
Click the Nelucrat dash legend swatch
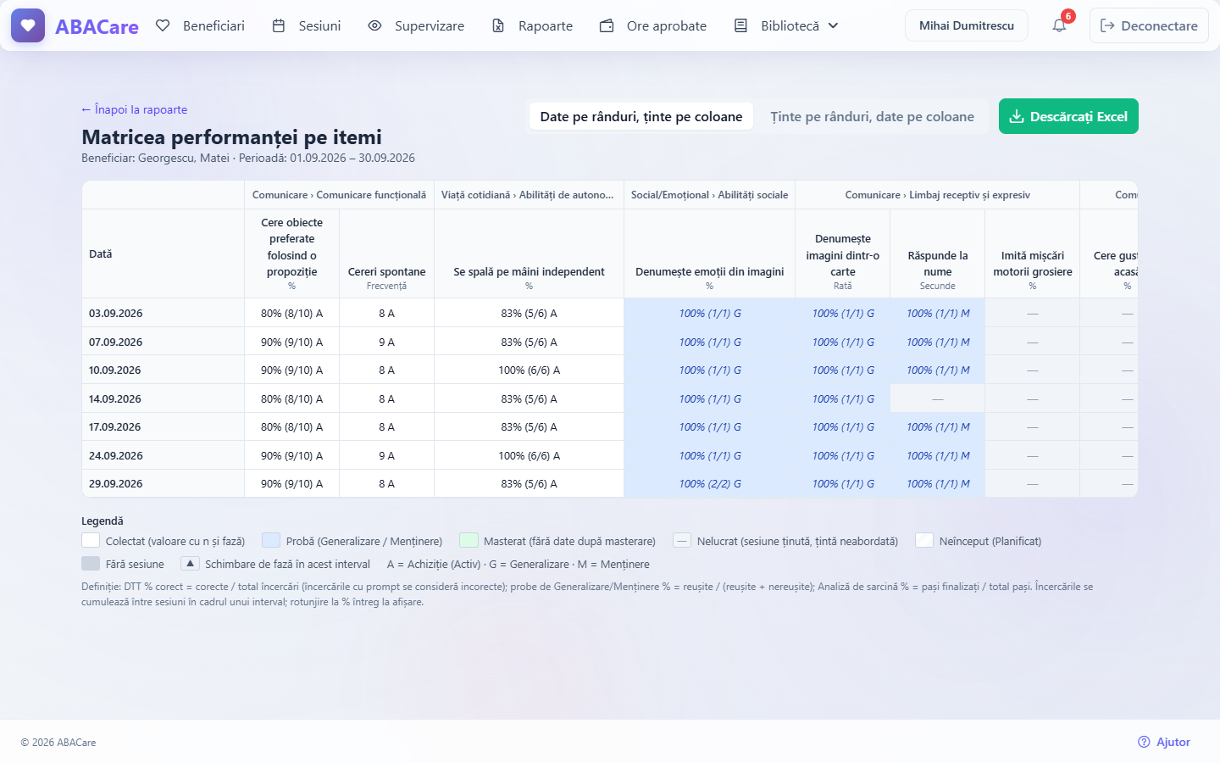point(682,541)
